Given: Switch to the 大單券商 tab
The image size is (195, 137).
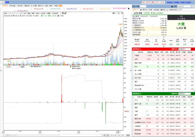Looking at the screenshot, I should point(26,6).
